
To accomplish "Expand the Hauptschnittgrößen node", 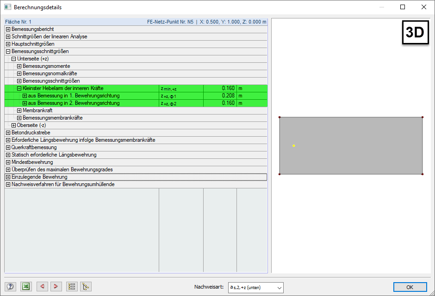I will [x=8, y=44].
